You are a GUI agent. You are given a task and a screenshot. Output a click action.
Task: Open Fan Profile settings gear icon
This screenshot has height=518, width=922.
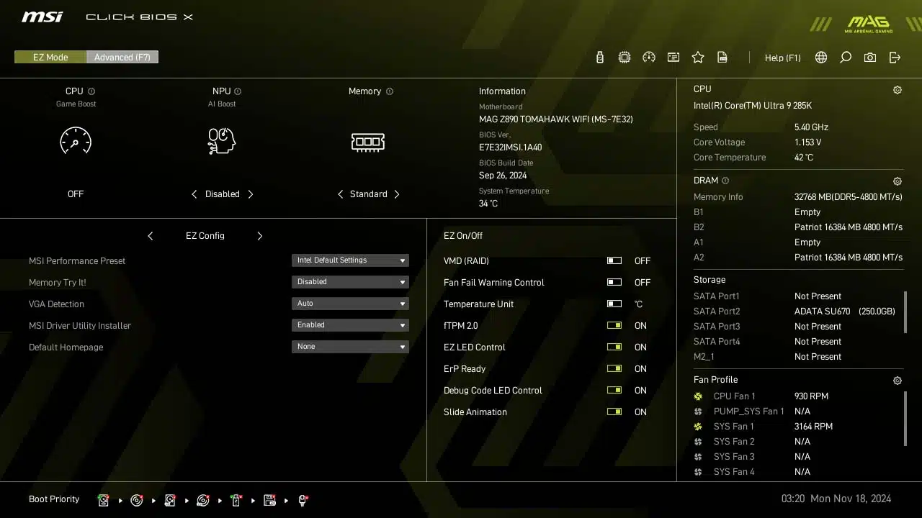coord(898,381)
